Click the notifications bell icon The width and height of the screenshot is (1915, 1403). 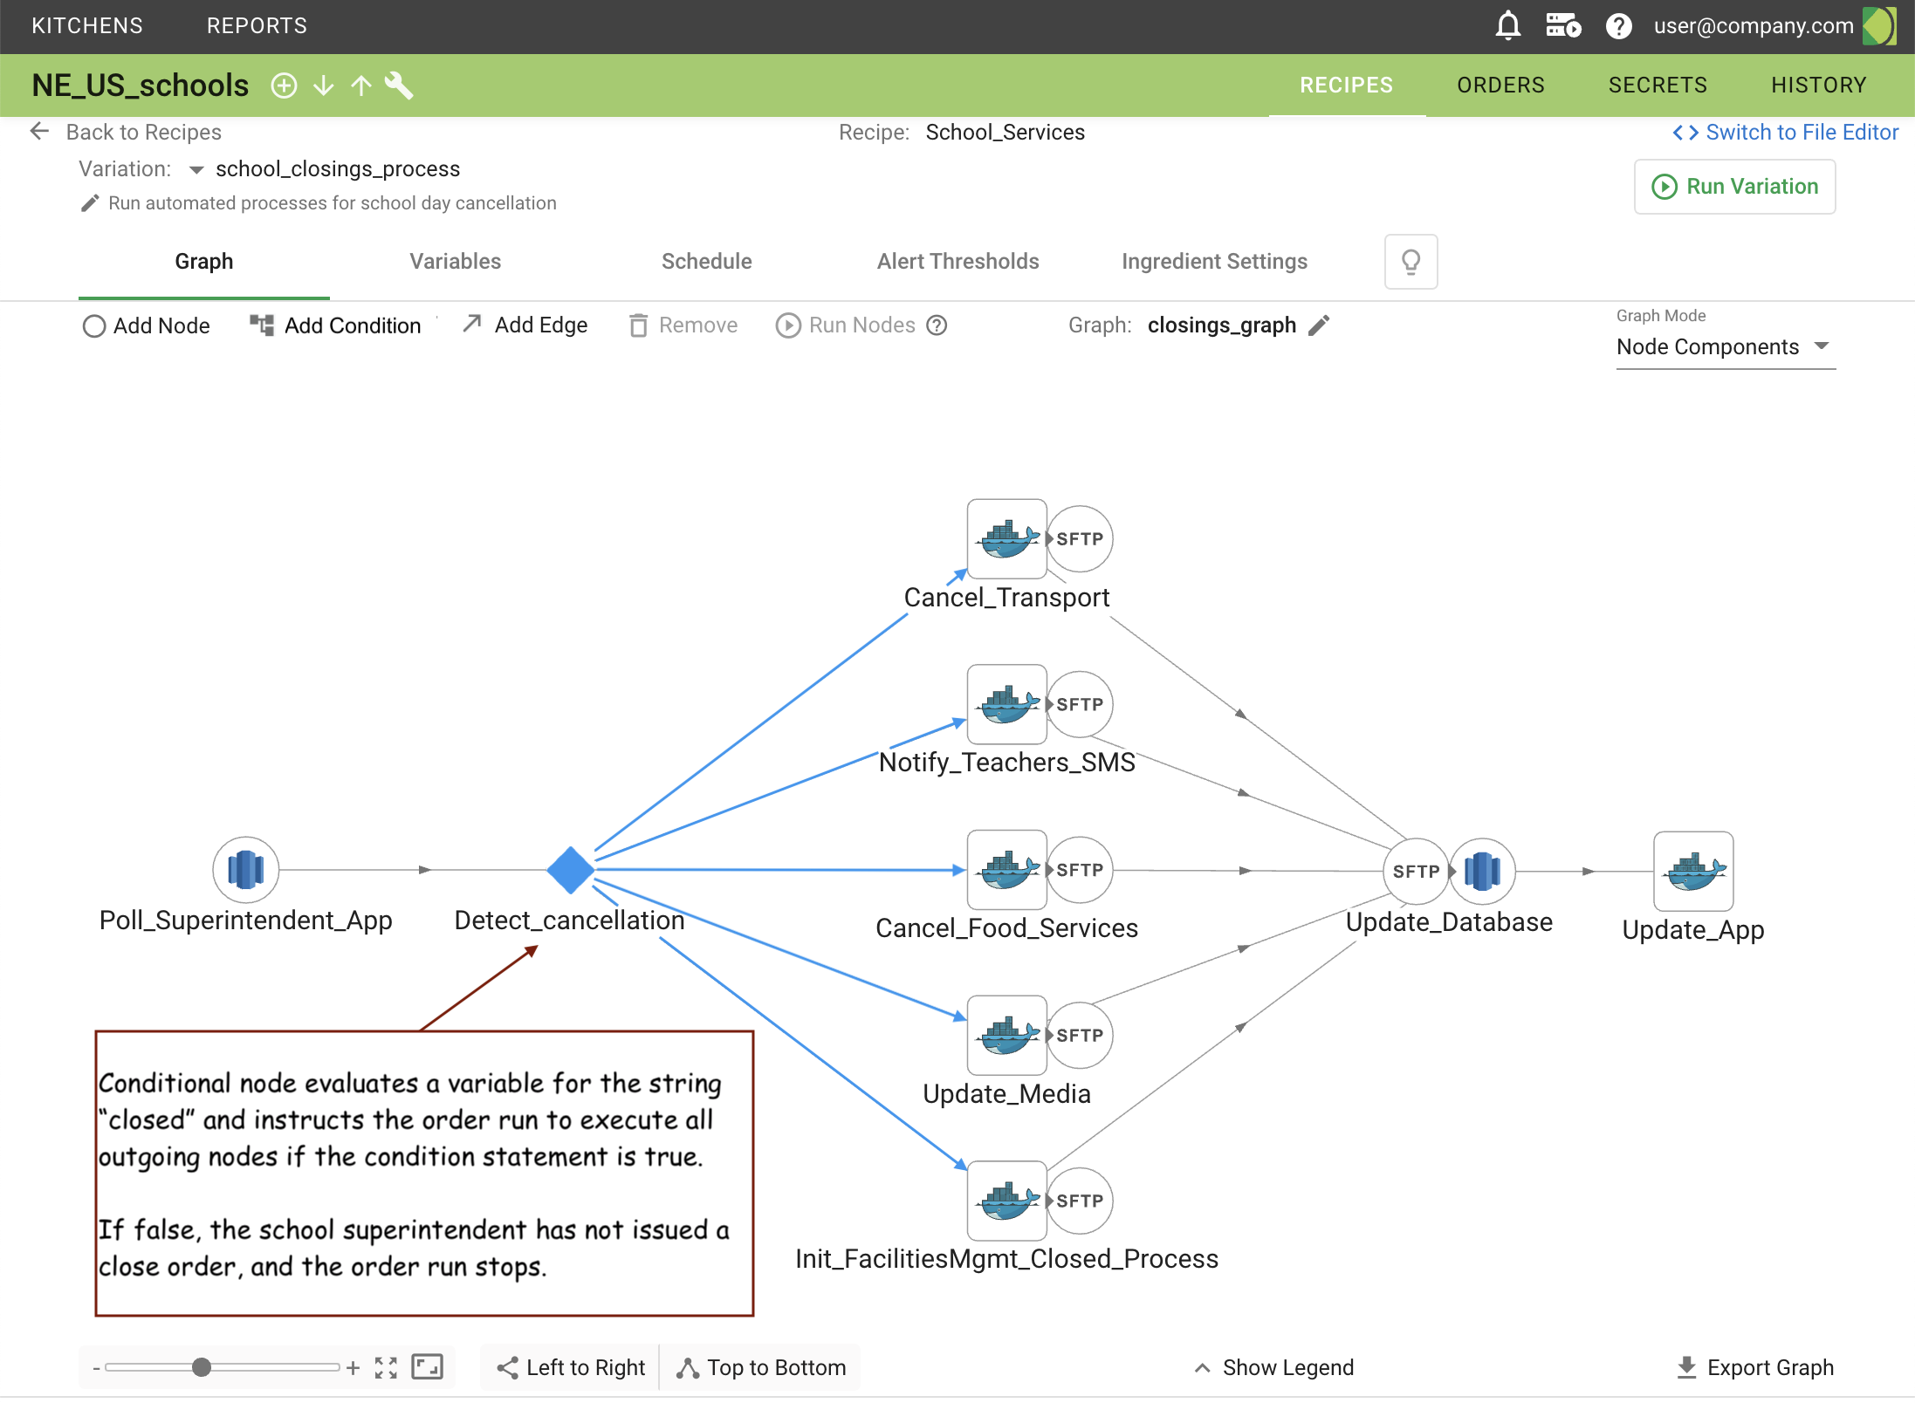[1507, 26]
